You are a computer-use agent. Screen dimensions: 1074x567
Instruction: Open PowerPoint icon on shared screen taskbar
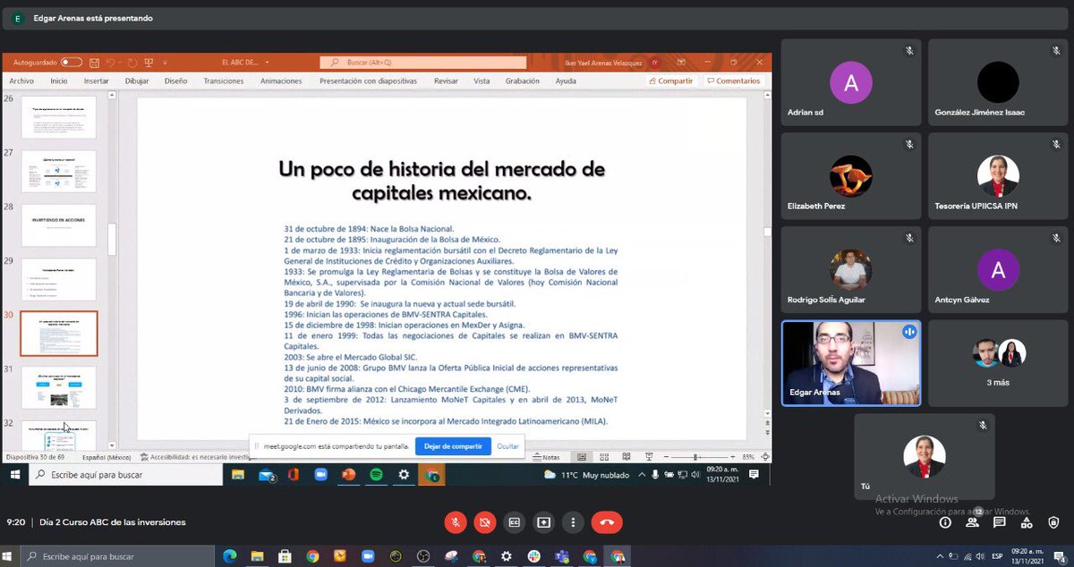[x=348, y=475]
